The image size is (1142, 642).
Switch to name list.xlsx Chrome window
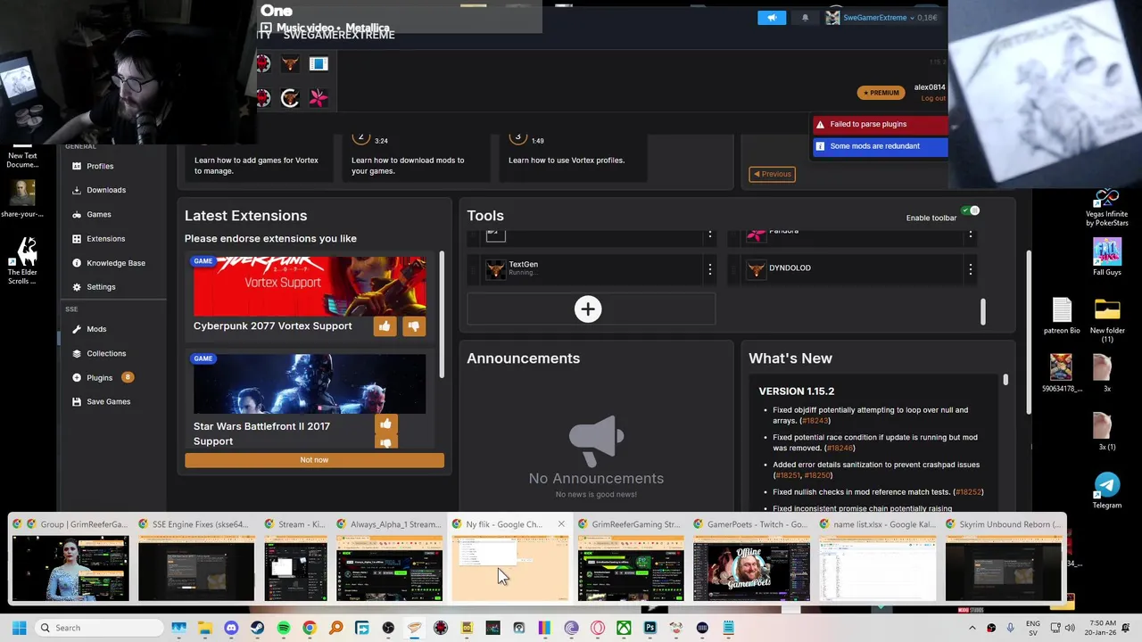[x=878, y=560]
